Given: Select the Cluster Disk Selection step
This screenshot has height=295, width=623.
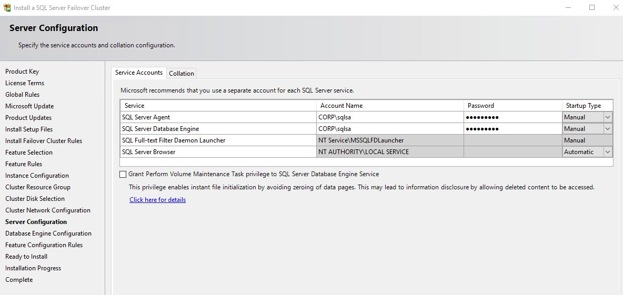Looking at the screenshot, I should tap(35, 198).
